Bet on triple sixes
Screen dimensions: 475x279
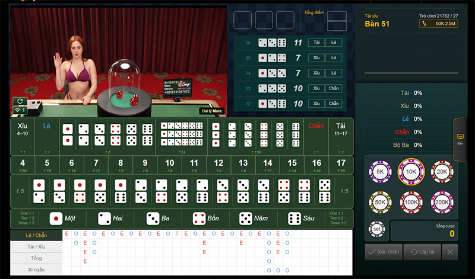coord(296,134)
